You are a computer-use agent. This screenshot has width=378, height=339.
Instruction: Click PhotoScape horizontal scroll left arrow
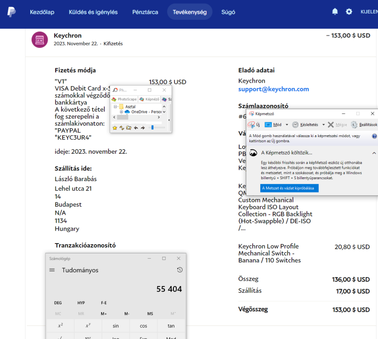click(x=114, y=117)
